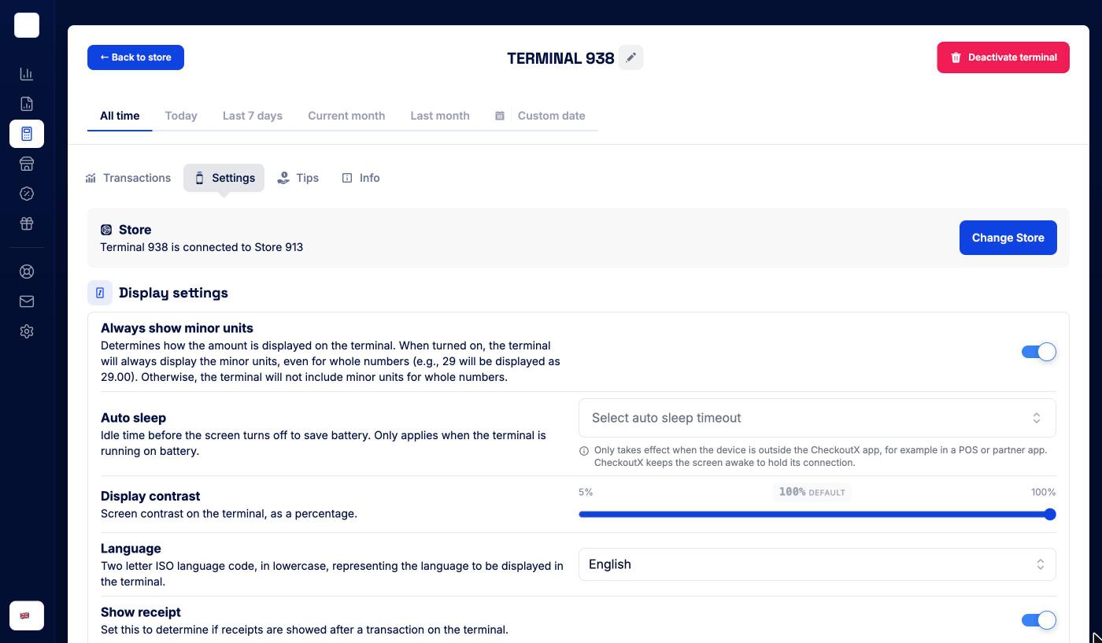Filter by Today
1102x643 pixels.
(181, 116)
